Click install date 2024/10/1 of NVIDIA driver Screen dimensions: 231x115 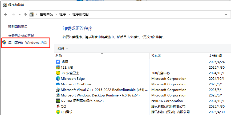coord(217,101)
